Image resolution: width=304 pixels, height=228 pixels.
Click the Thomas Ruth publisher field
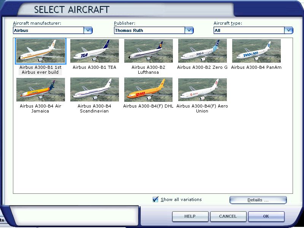click(149, 30)
